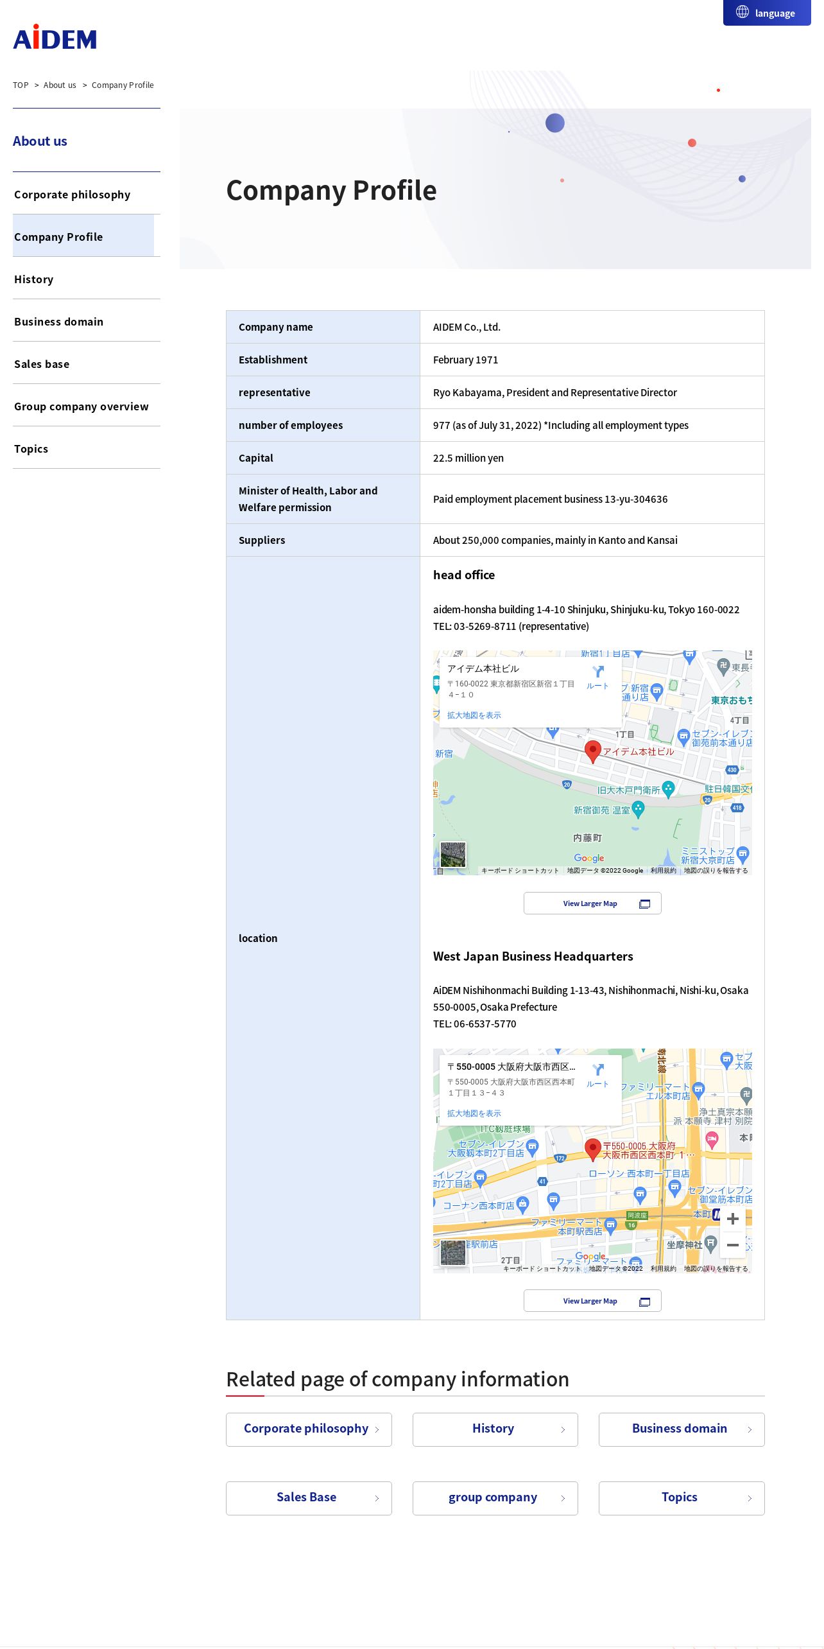The height and width of the screenshot is (1649, 824).
Task: Click the '22.5 million yen' capital value
Action: tap(468, 458)
